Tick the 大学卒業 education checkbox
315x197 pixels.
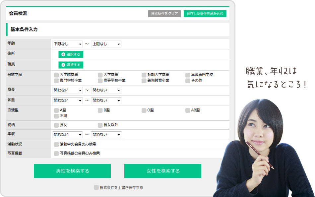tap(100, 75)
